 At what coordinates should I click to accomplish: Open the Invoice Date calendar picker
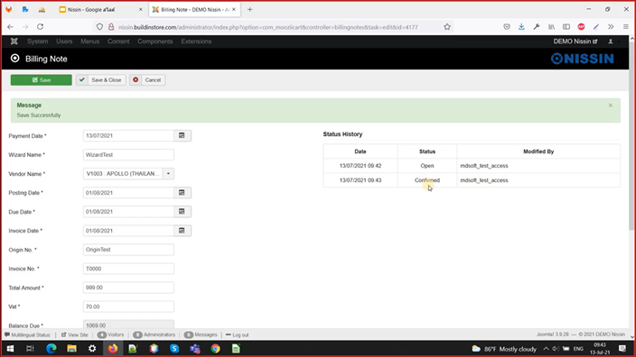[182, 231]
